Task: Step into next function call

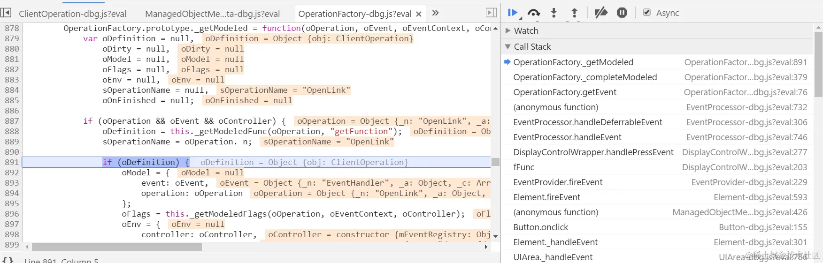Action: coord(554,13)
